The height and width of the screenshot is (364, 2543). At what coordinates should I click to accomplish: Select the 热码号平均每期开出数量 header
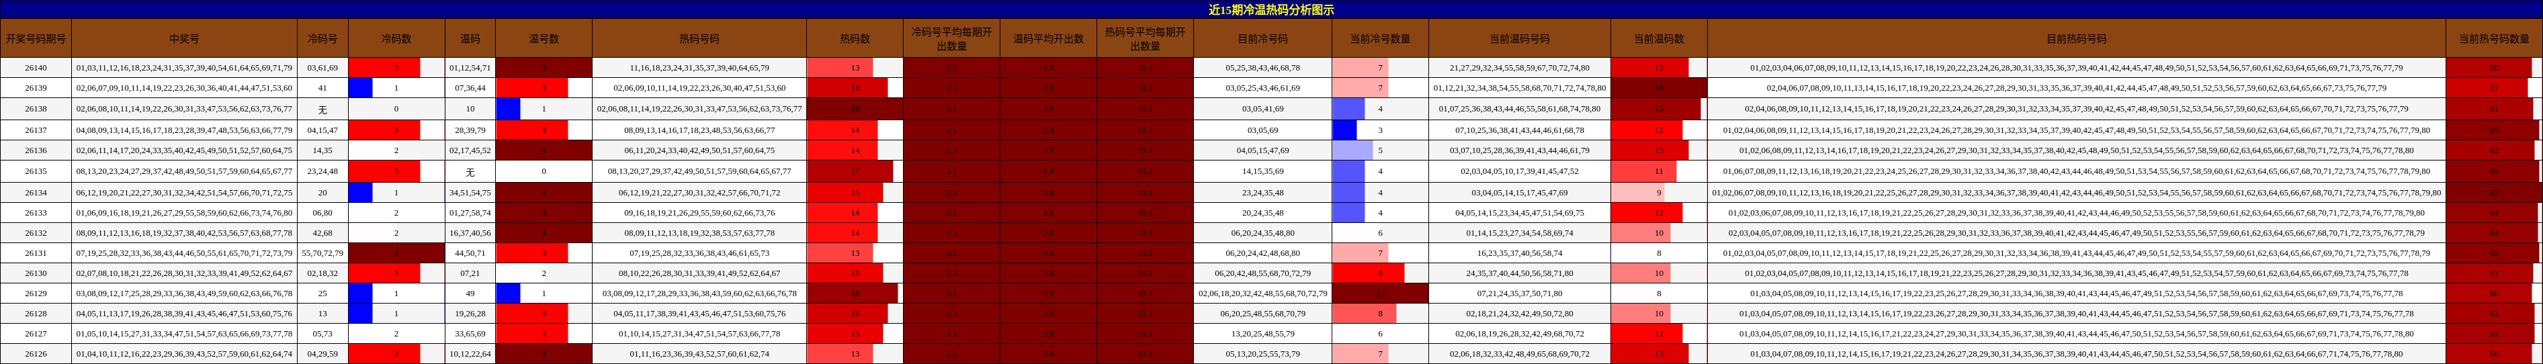tap(1145, 38)
